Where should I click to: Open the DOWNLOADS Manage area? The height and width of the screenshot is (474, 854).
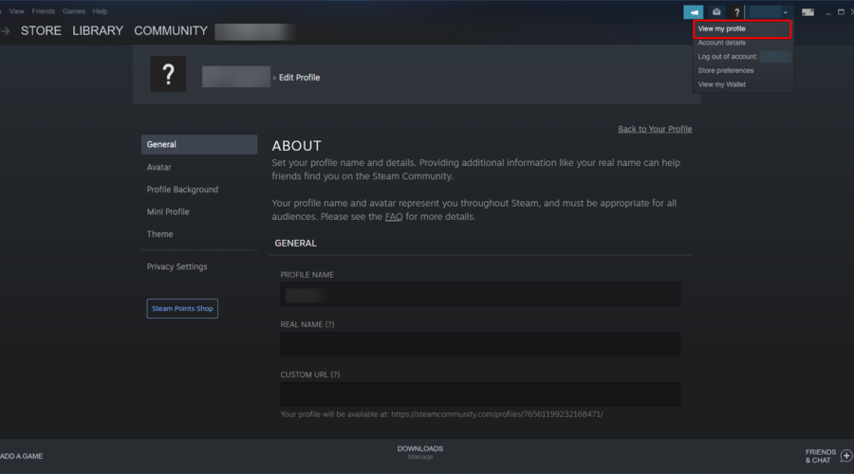pos(420,452)
